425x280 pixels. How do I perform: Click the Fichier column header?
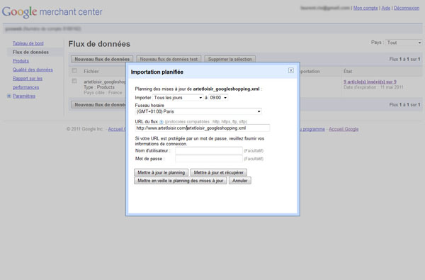tap(91, 72)
